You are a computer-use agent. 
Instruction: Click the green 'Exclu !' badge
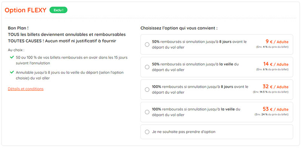click(x=59, y=10)
